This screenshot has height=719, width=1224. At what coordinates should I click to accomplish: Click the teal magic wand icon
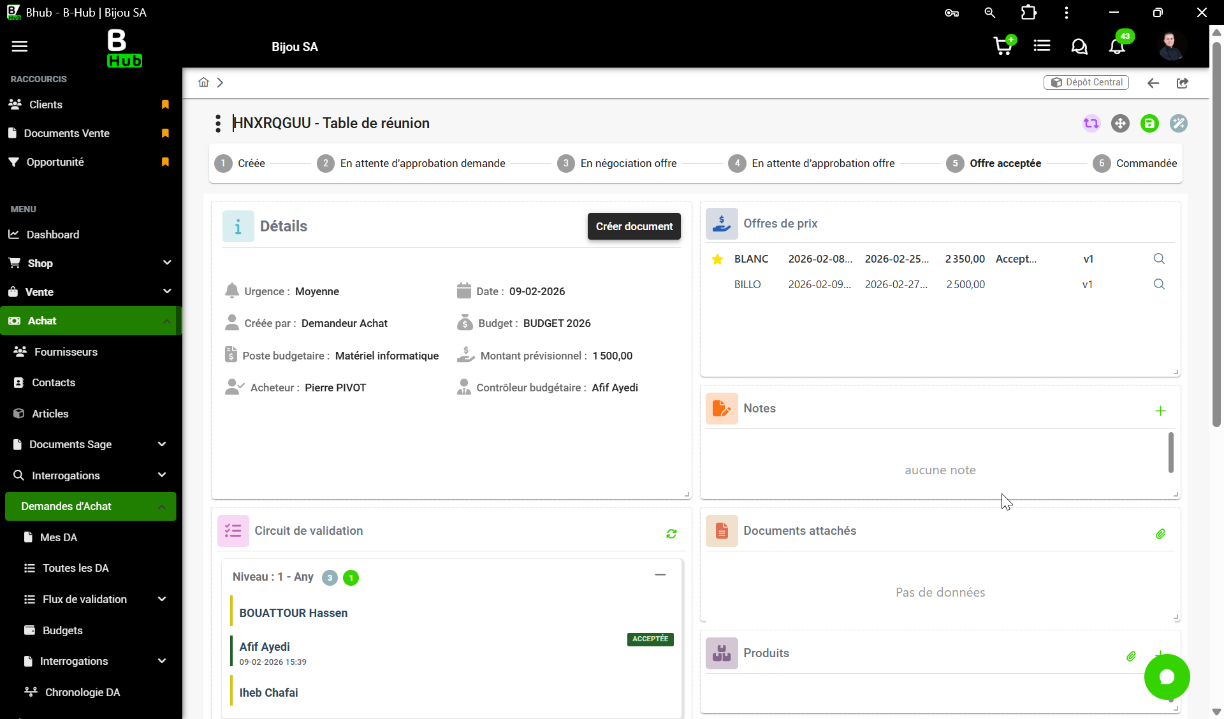[x=1179, y=123]
